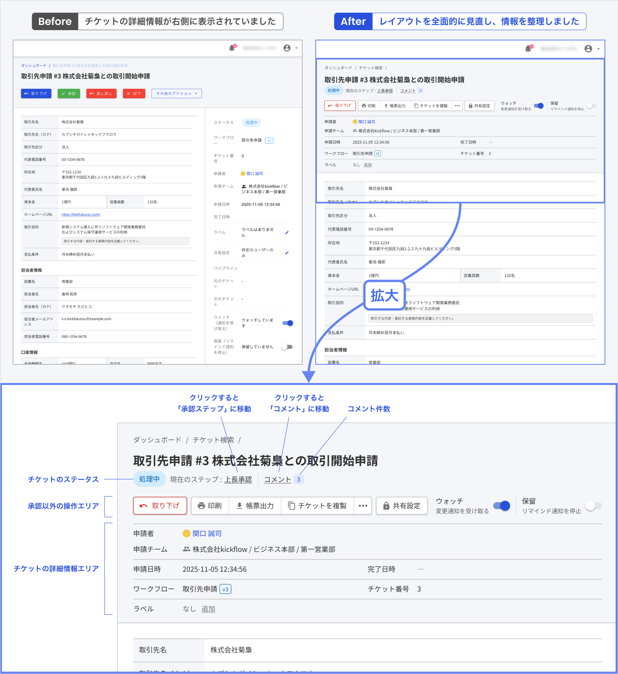The image size is (618, 674).
Task: Open その他のアクション dropdown in Before panel
Action: tap(177, 94)
